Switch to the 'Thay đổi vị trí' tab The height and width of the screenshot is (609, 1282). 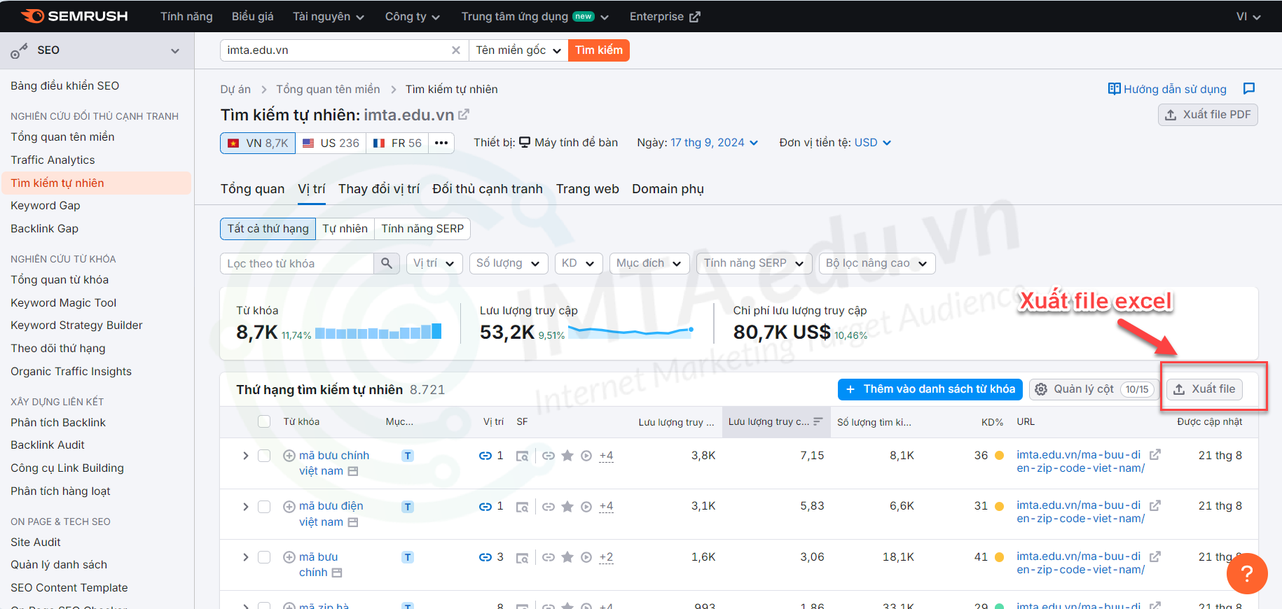[x=379, y=189]
